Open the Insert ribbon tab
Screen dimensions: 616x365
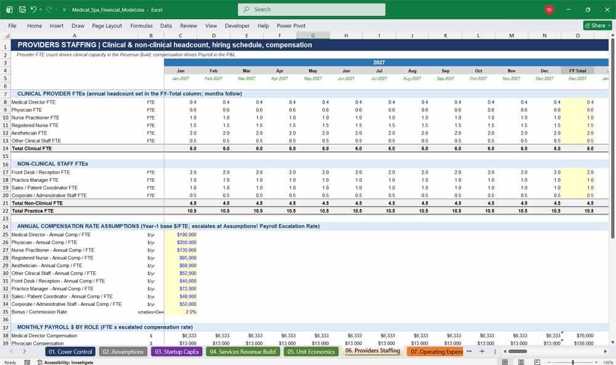pos(57,25)
